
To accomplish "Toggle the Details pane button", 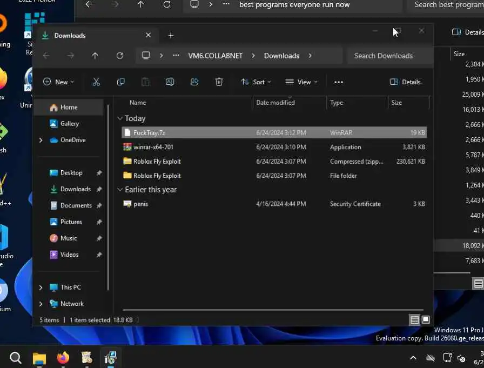I will (x=405, y=82).
